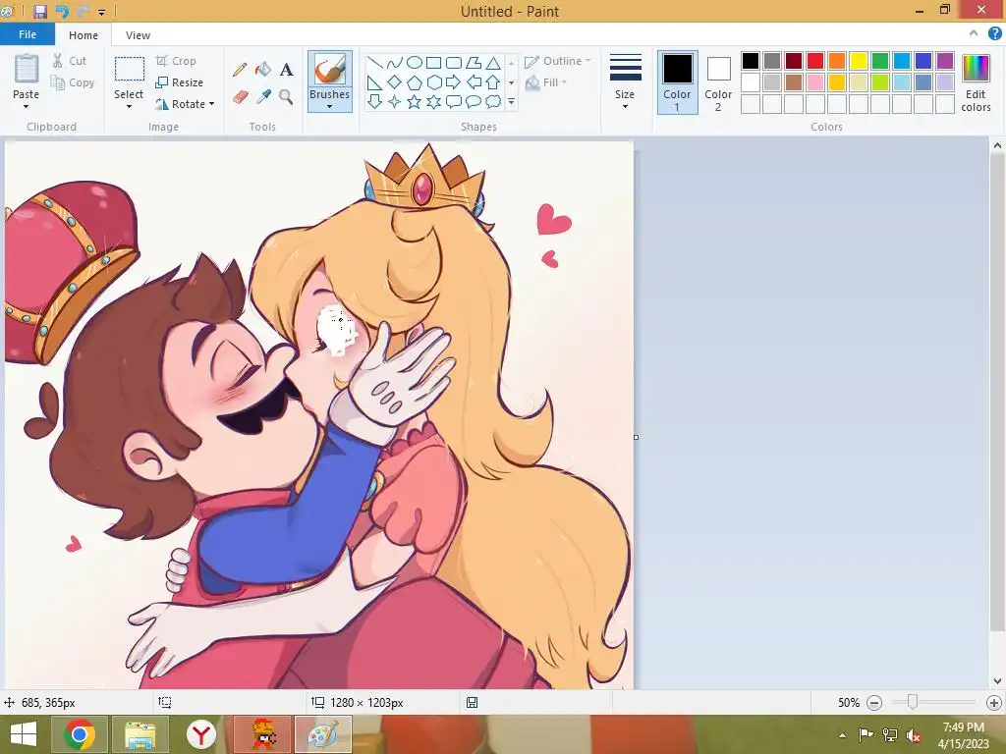Screen dimensions: 1006x754
Task: Open Customize Quick Access Toolbar arrow
Action: 101,12
